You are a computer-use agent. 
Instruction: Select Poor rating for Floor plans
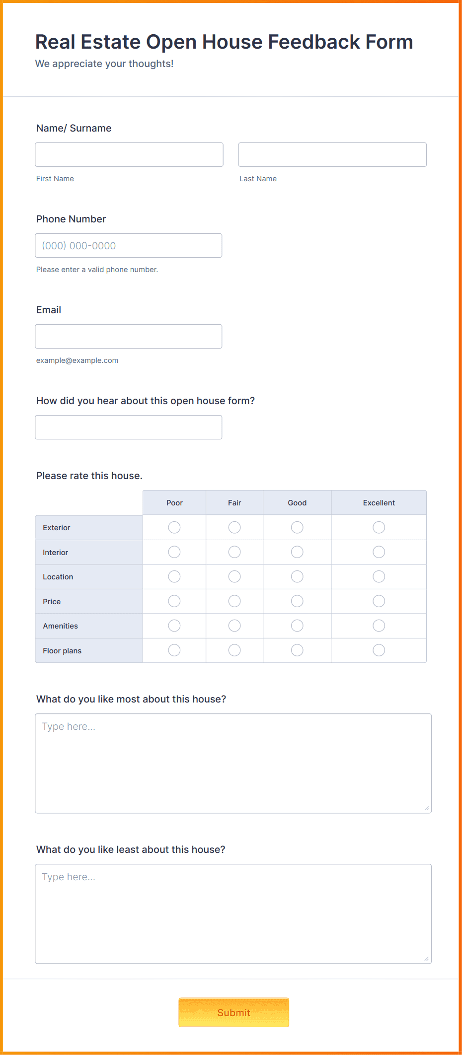coord(174,650)
